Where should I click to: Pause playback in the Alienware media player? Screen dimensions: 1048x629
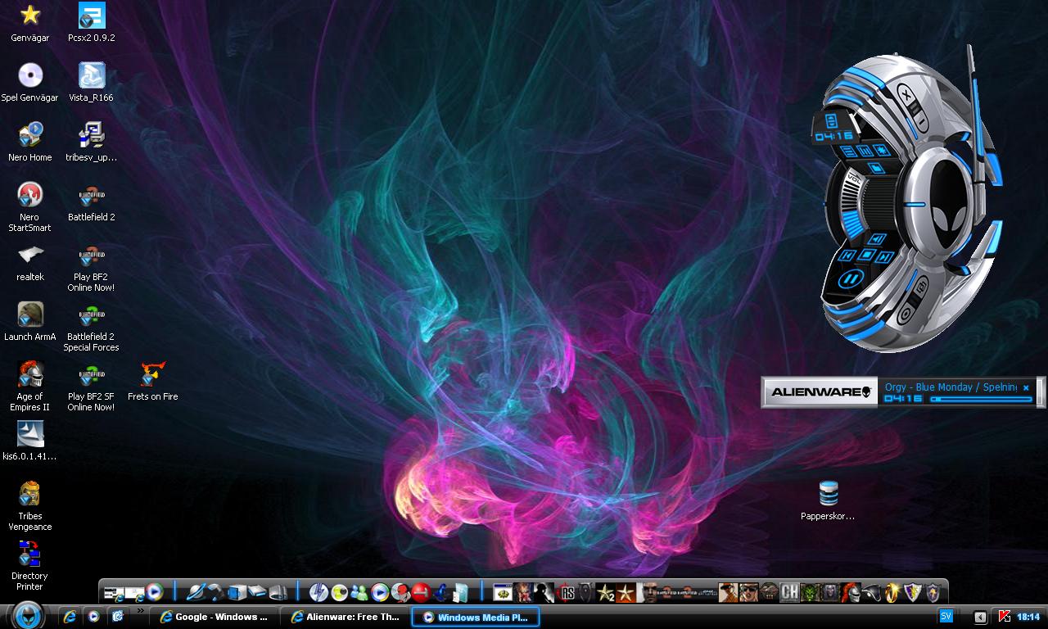click(851, 279)
